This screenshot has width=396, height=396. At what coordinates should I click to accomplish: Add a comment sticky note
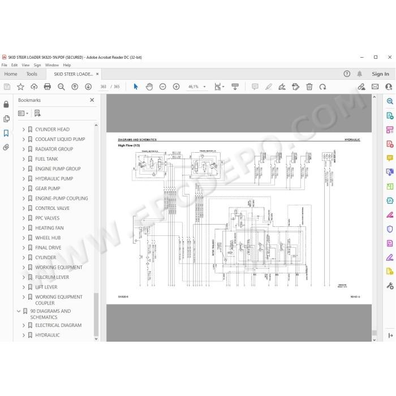[x=255, y=87]
